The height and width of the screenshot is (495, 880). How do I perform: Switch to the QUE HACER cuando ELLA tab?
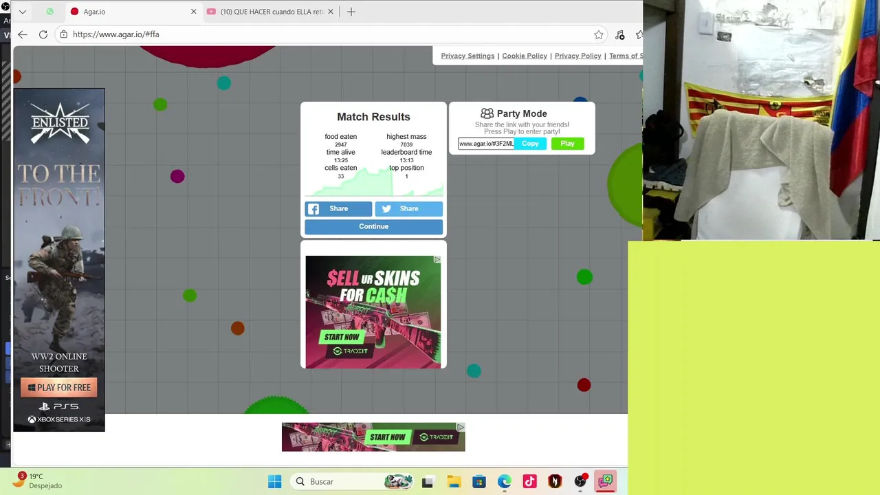271,12
